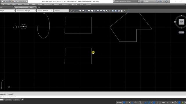Image resolution: width=186 pixels, height=104 pixels.
Task: Toggle polar tracking in status bar
Action: click(x=135, y=103)
